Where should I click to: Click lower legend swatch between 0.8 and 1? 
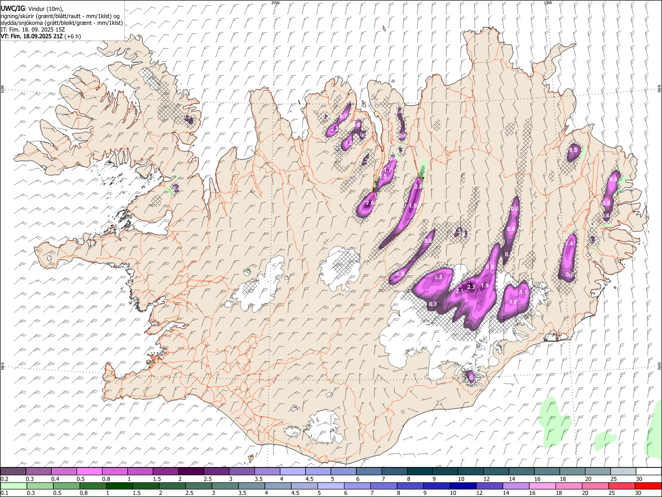(93, 486)
